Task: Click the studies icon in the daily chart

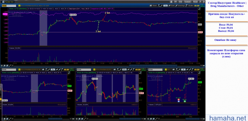Action: pos(193,70)
